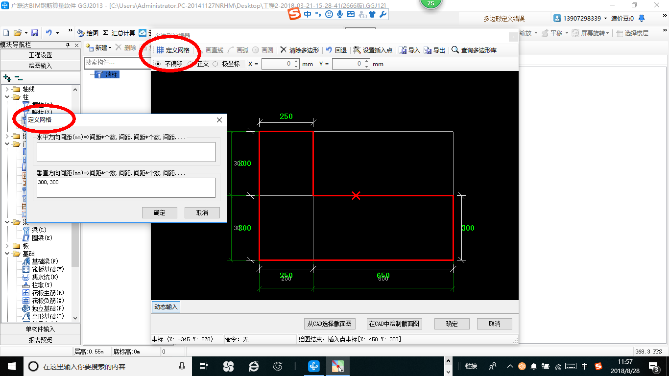This screenshot has width=669, height=376.
Task: Click 从CAD选择截面图 button
Action: 330,324
